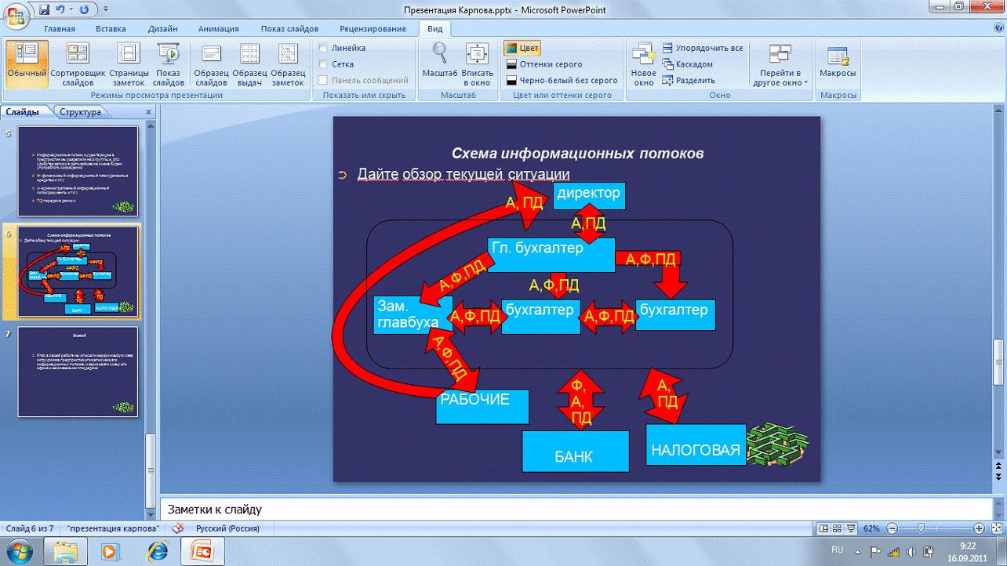Enable the Ruler checkbox
This screenshot has width=1007, height=566.
click(322, 48)
